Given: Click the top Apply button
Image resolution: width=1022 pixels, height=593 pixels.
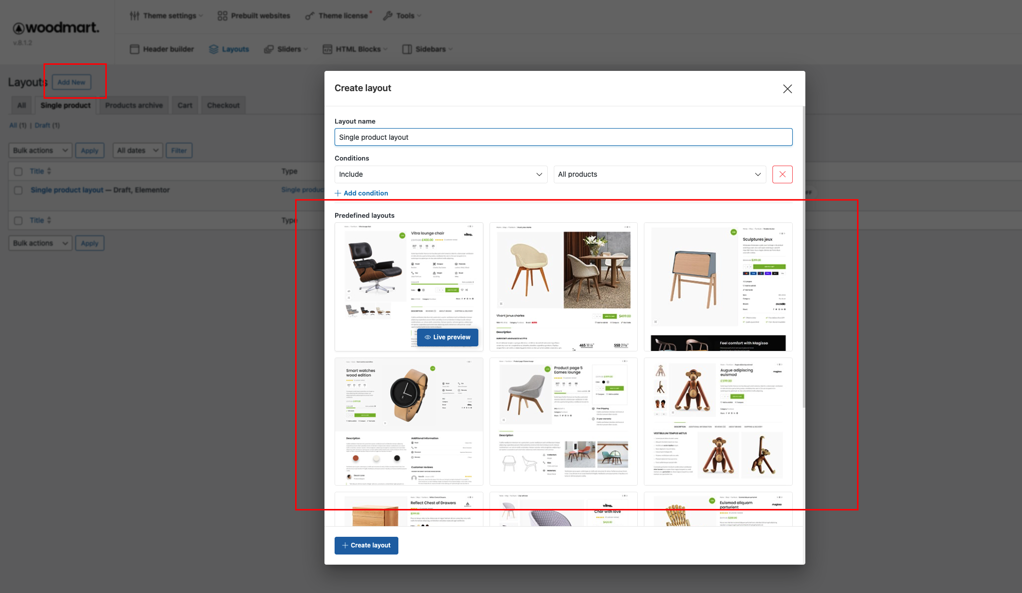Looking at the screenshot, I should [90, 150].
